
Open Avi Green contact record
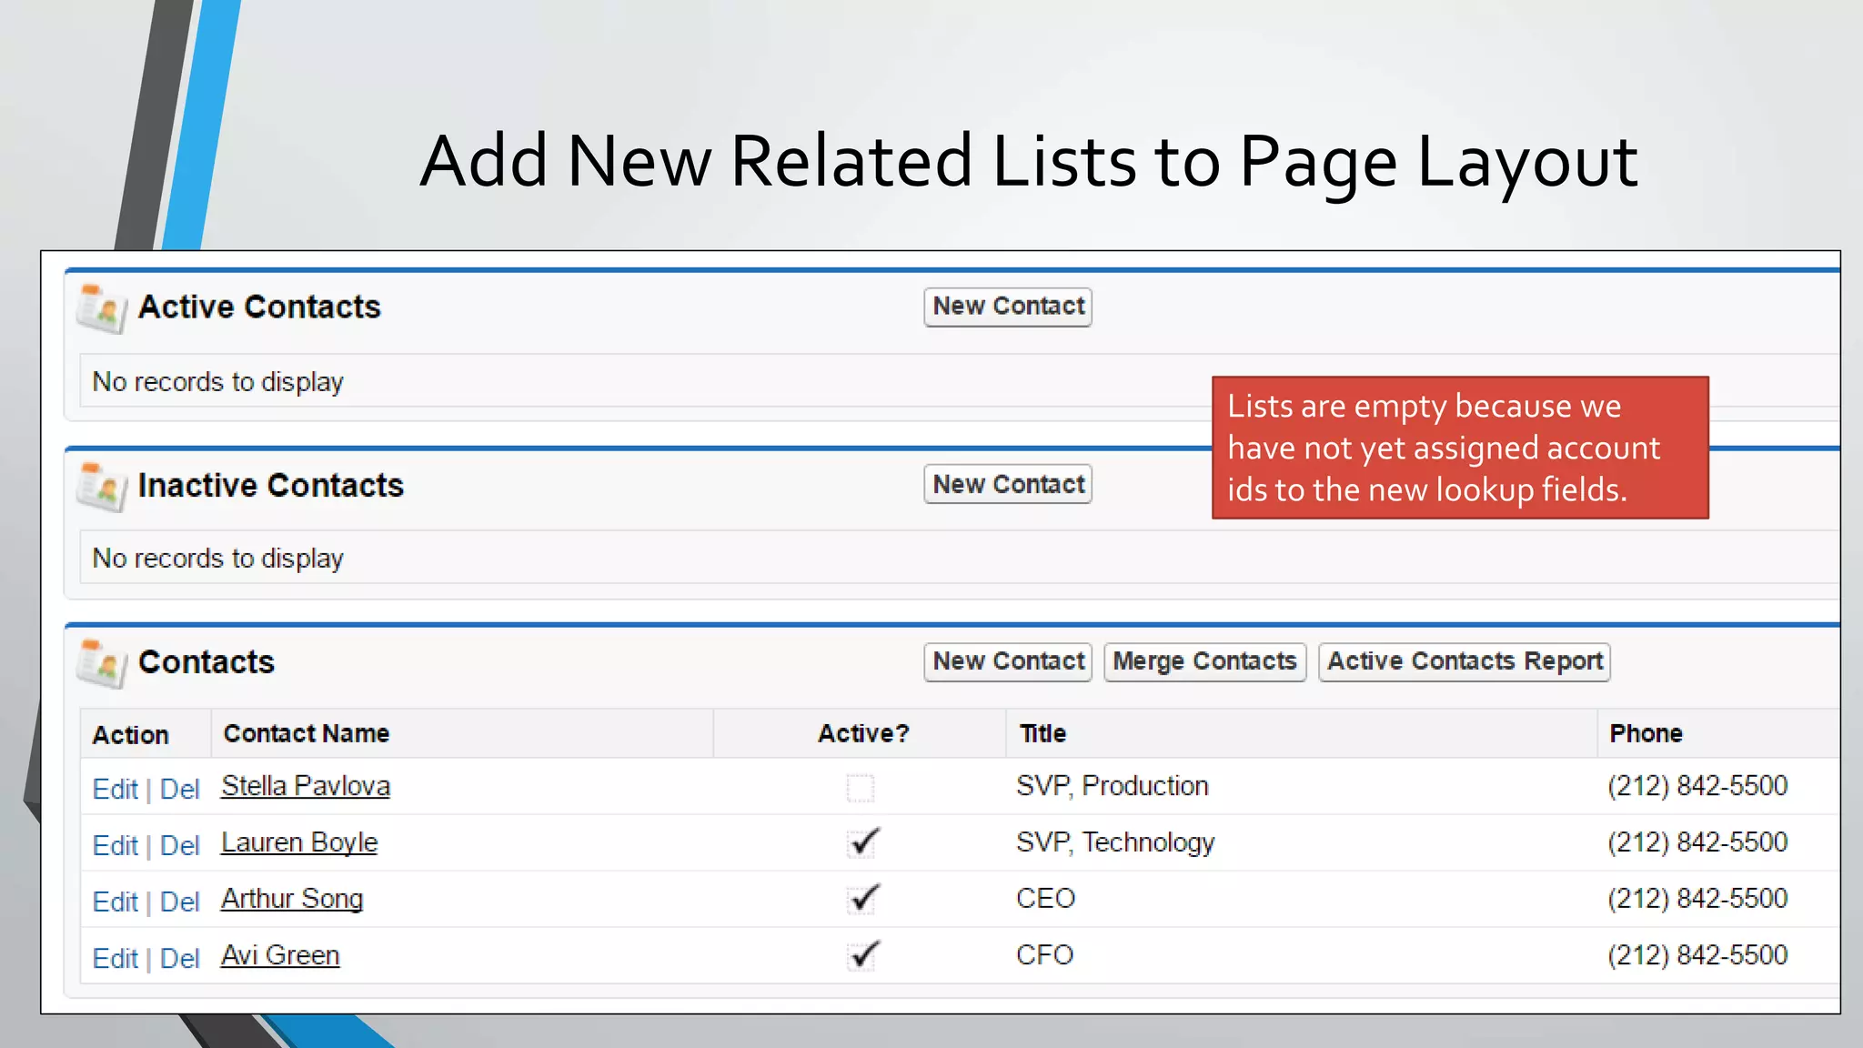click(280, 955)
